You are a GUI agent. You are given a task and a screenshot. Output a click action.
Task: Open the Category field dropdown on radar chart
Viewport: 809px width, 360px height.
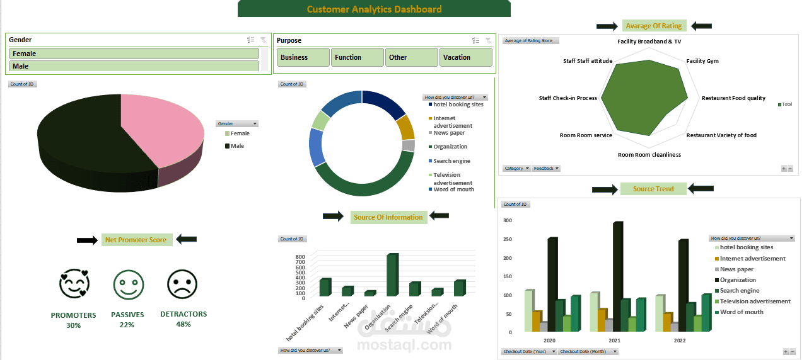point(516,169)
